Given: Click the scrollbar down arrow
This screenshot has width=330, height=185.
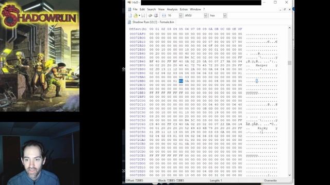Looking at the screenshot, I should [x=290, y=175].
